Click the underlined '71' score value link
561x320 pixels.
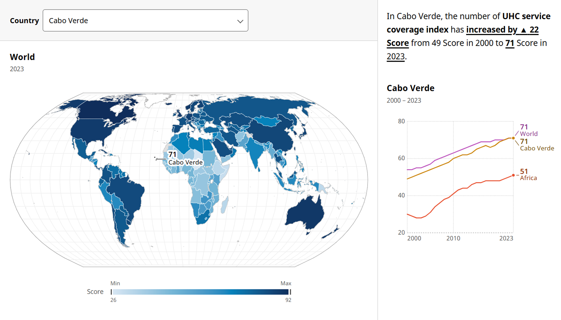click(x=510, y=43)
